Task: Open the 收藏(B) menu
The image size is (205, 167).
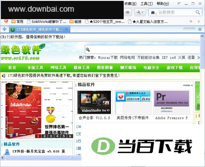Action: coord(130,4)
